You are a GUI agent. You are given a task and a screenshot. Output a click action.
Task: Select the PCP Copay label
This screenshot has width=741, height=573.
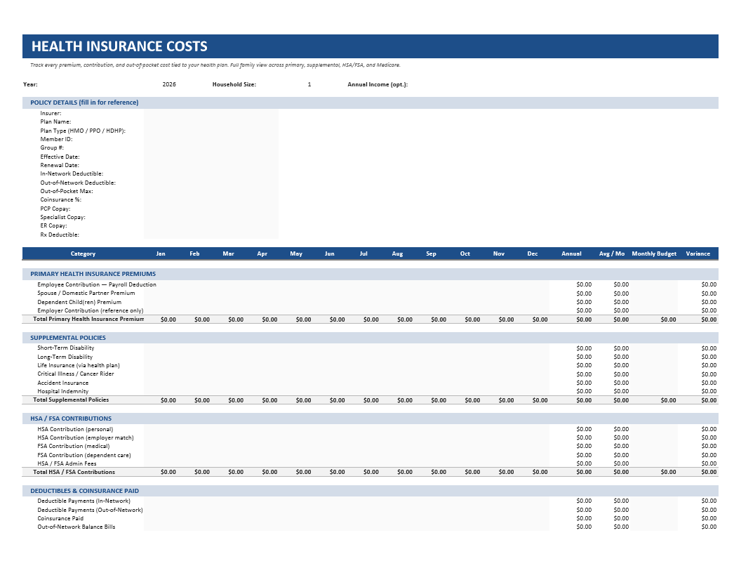(55, 209)
